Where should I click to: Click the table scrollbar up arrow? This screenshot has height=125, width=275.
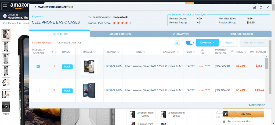click(x=266, y=56)
